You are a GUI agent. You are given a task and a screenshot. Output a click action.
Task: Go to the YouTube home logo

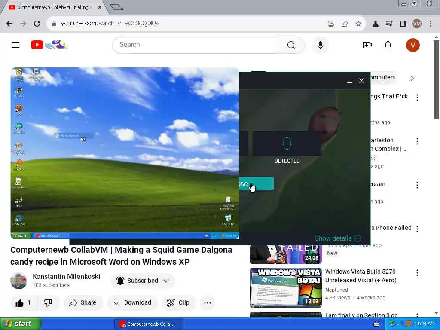click(49, 45)
